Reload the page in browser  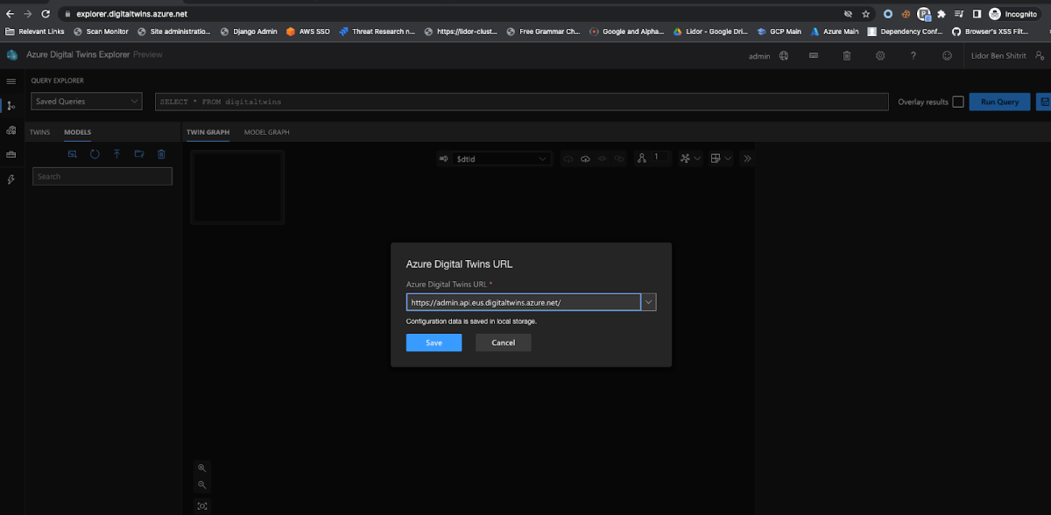[46, 14]
